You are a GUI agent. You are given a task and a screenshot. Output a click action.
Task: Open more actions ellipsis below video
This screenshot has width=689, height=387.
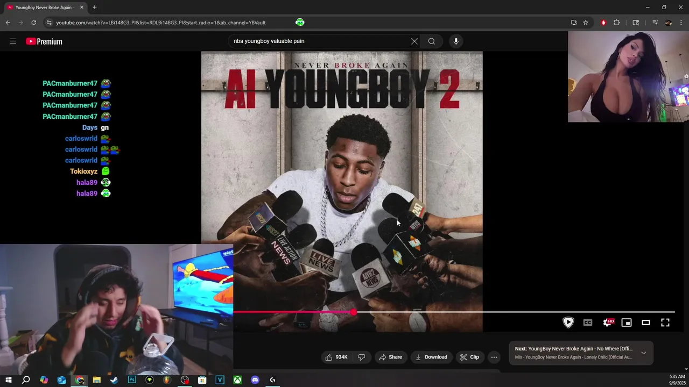tap(494, 357)
